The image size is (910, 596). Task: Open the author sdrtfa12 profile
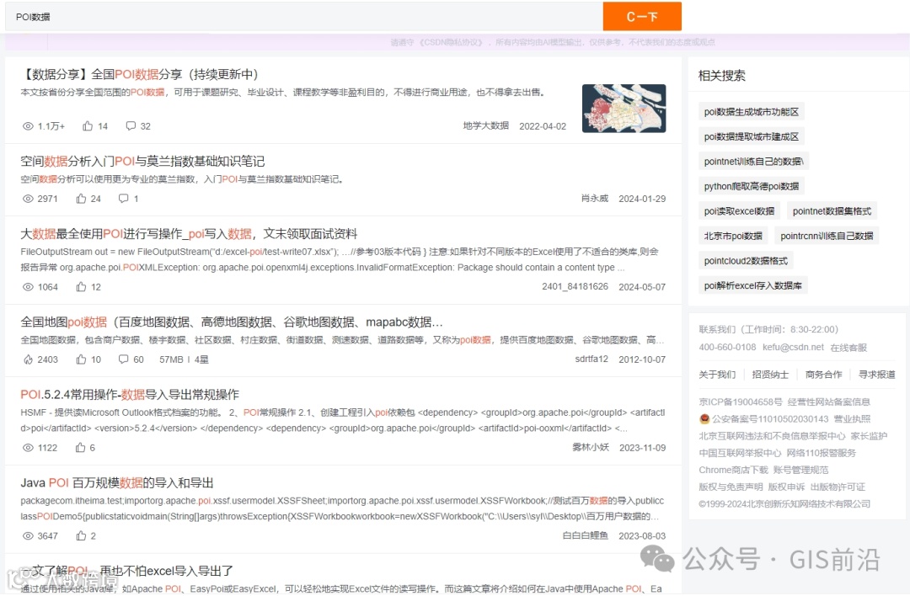591,359
